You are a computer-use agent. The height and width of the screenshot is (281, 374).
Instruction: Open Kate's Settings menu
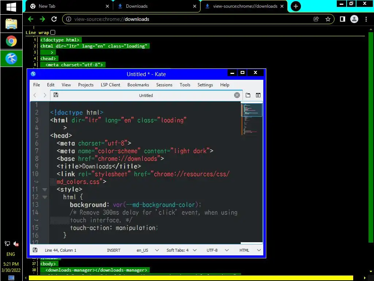[x=205, y=85]
